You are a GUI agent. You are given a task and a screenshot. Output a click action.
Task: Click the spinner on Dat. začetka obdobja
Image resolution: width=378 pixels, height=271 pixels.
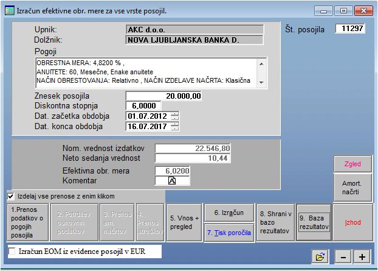175,116
